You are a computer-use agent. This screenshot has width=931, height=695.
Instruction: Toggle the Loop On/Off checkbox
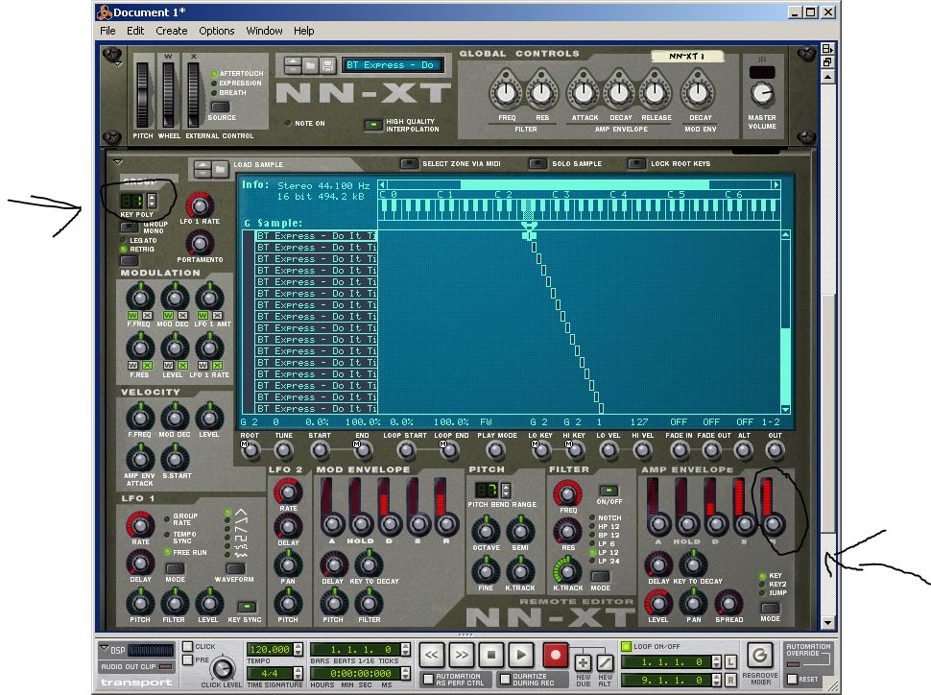coord(626,646)
